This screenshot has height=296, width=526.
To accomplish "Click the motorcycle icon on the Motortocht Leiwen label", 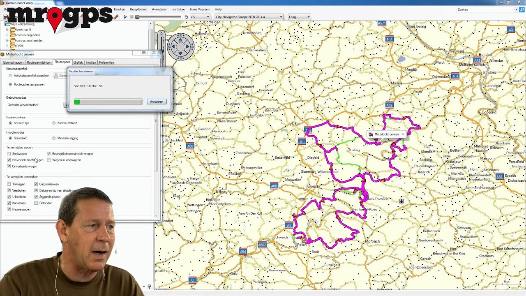I will 371,134.
